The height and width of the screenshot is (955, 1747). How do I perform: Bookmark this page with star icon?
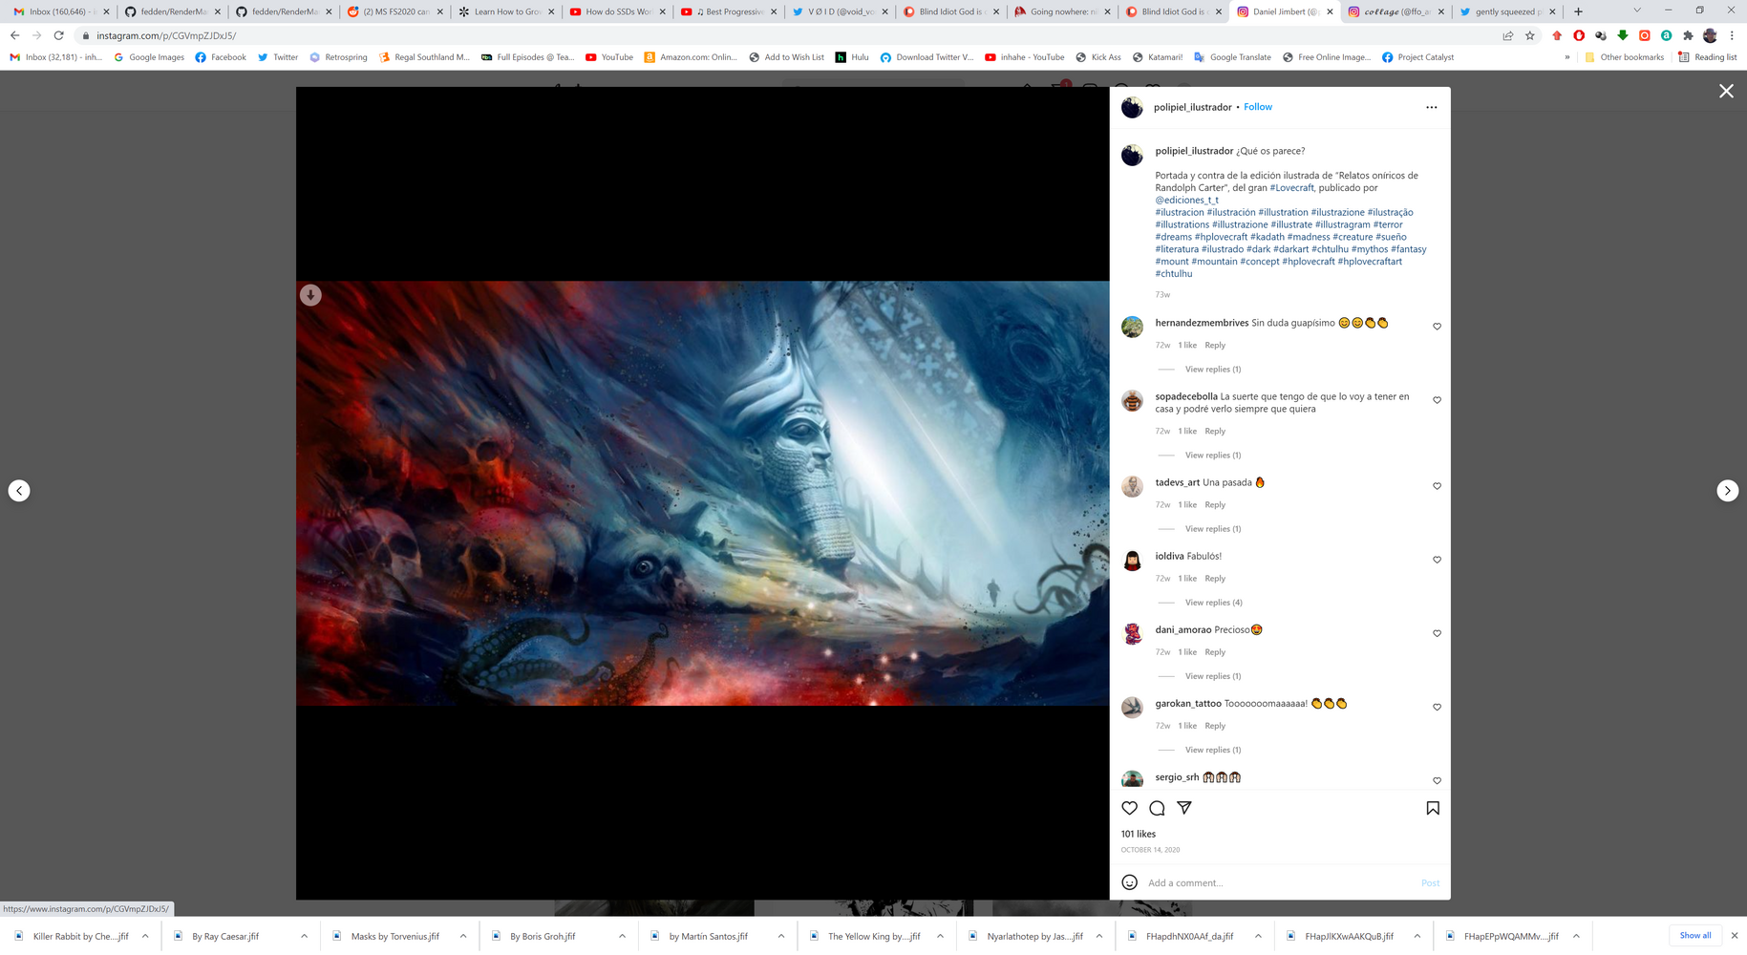point(1530,35)
